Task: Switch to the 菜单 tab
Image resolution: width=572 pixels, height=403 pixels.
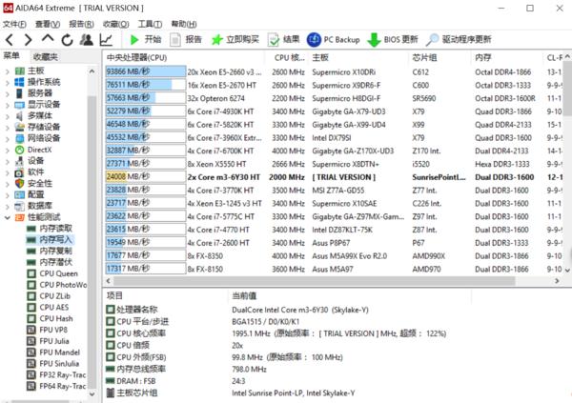Action: pos(11,56)
